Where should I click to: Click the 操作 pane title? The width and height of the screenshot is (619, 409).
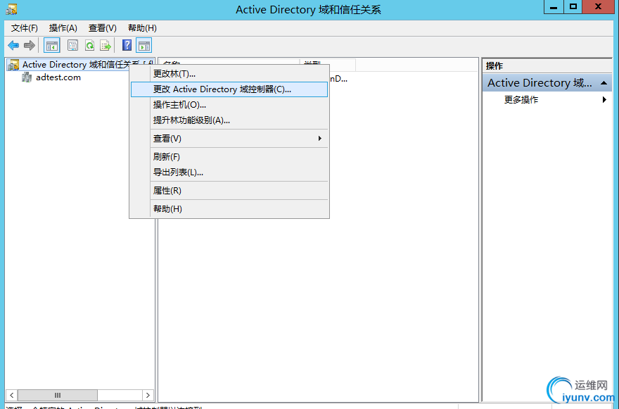(x=494, y=66)
